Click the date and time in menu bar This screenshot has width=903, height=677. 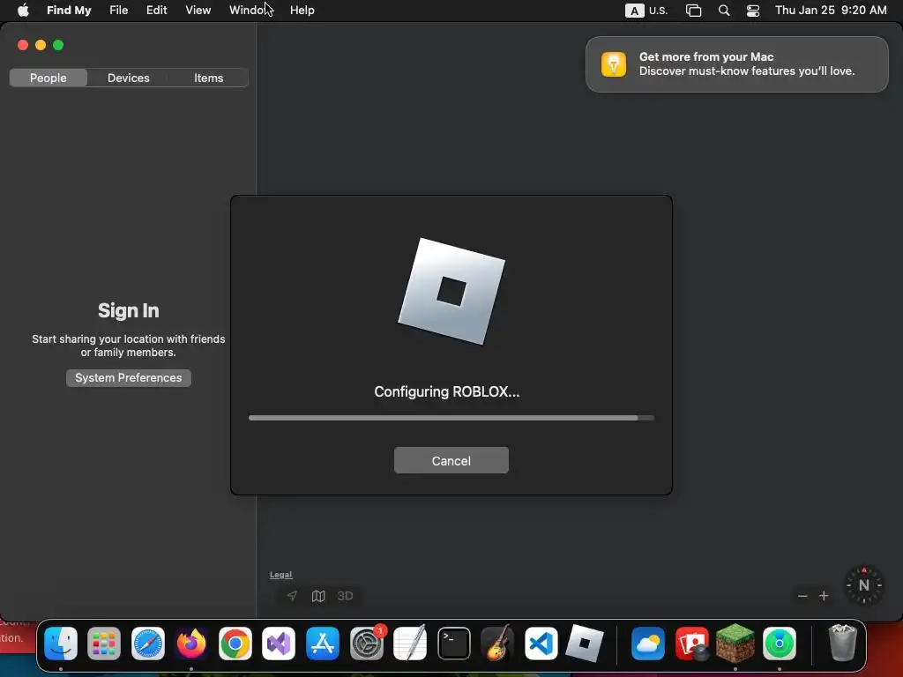[831, 11]
